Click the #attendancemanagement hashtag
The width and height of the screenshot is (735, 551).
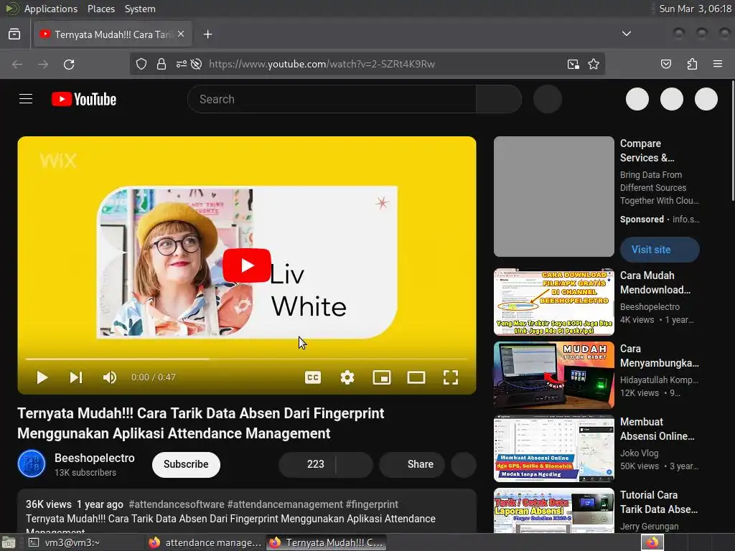[285, 504]
